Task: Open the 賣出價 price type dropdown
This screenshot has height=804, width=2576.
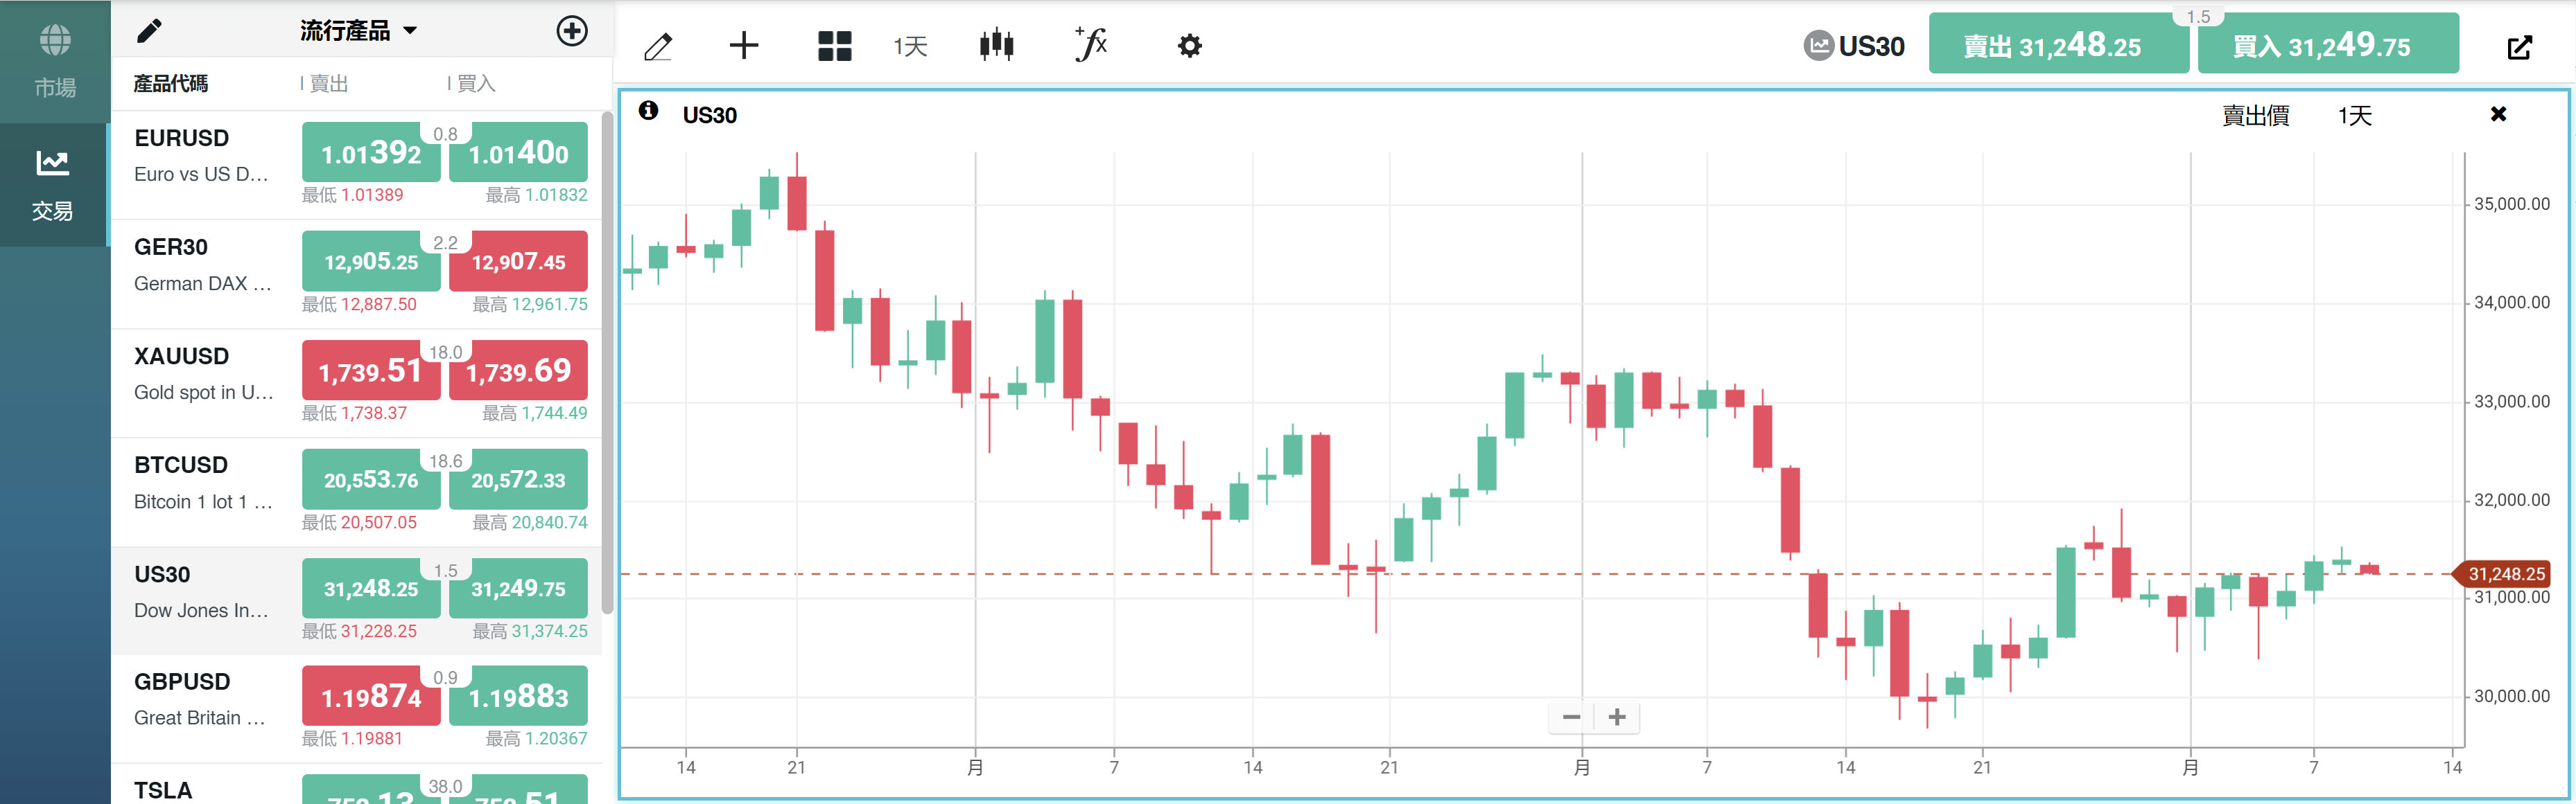Action: coord(2258,116)
